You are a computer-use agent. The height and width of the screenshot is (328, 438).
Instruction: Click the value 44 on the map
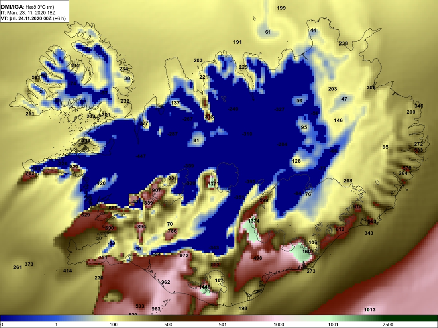pyautogui.click(x=314, y=30)
